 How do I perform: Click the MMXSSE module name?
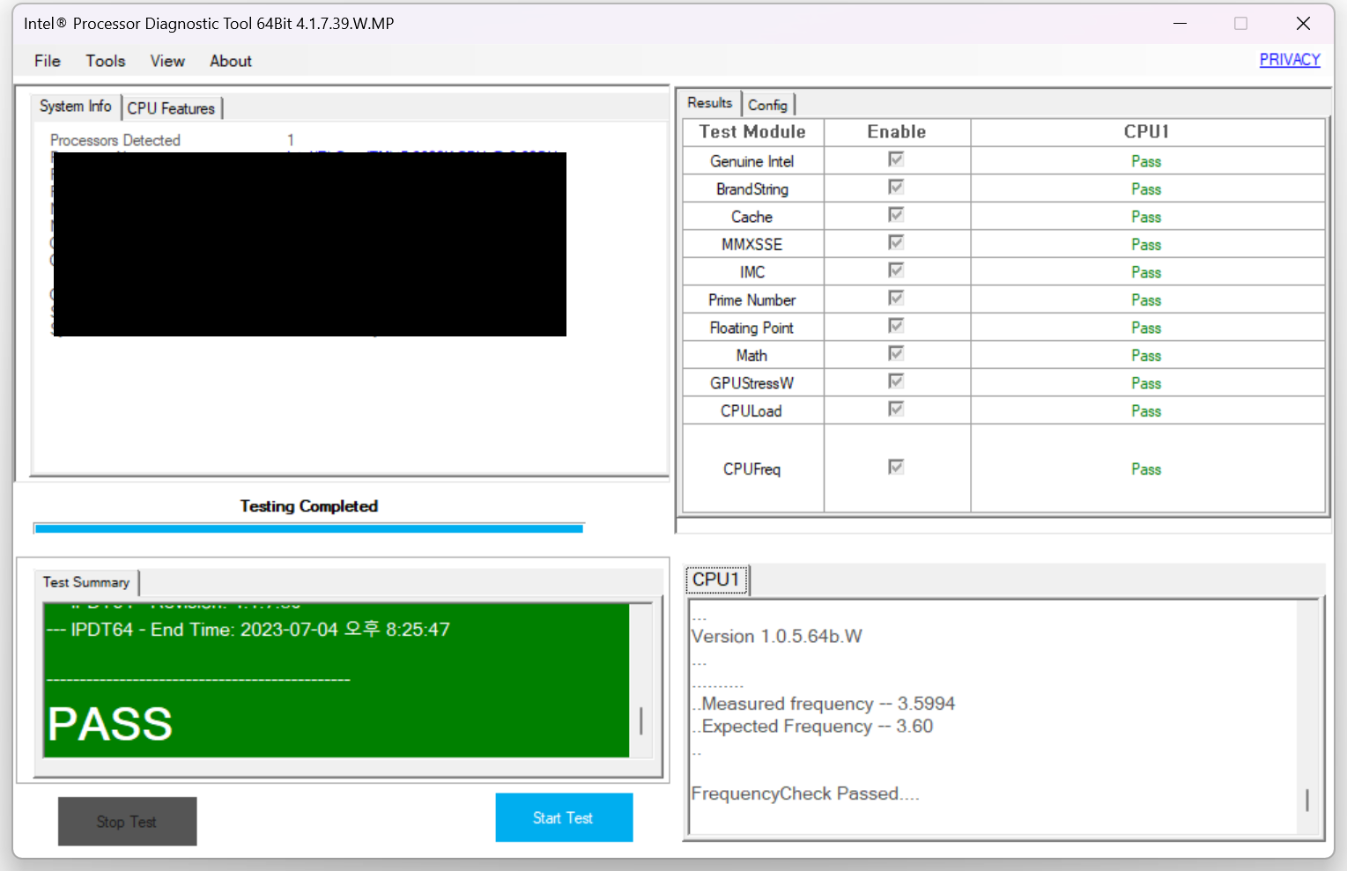coord(752,245)
